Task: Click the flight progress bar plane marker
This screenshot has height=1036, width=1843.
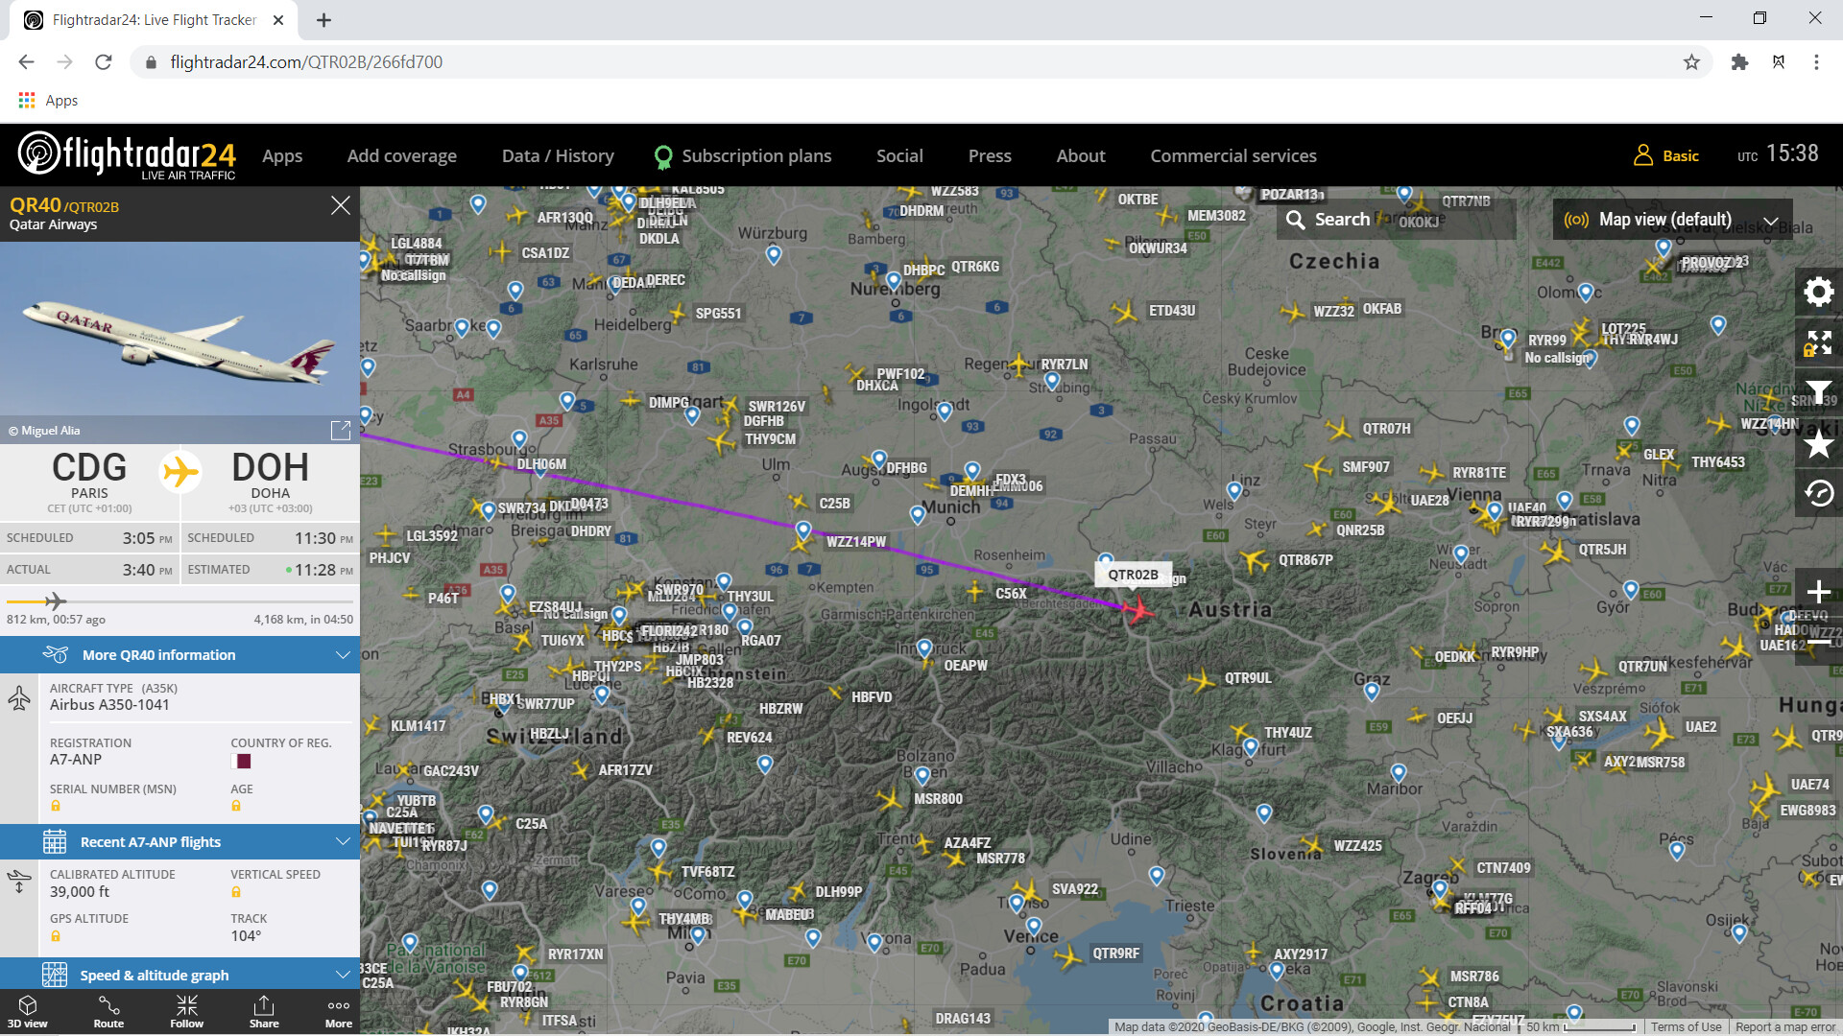Action: 56,601
